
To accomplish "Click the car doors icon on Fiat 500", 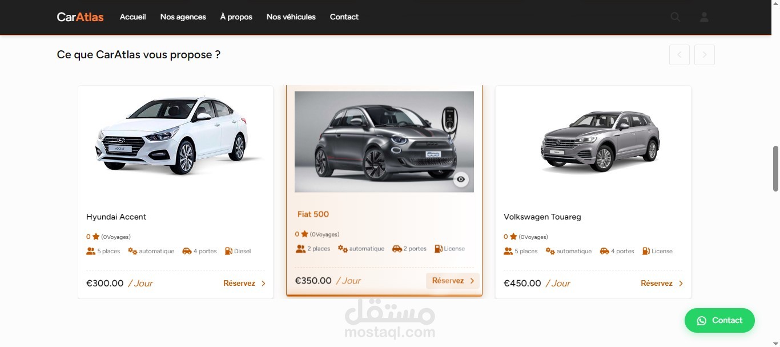I will coord(397,249).
